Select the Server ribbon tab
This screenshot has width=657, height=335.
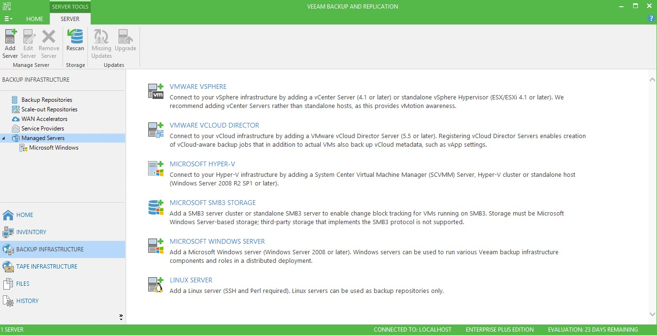pos(70,19)
